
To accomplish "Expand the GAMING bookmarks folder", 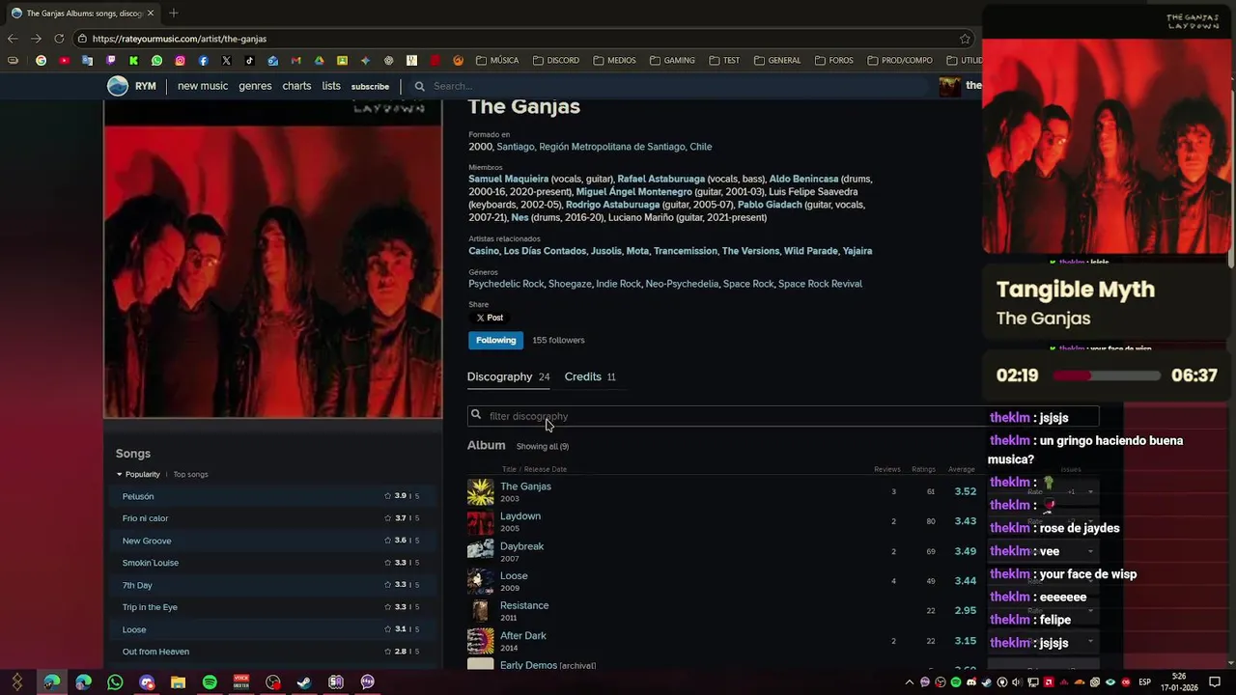I will pos(672,60).
